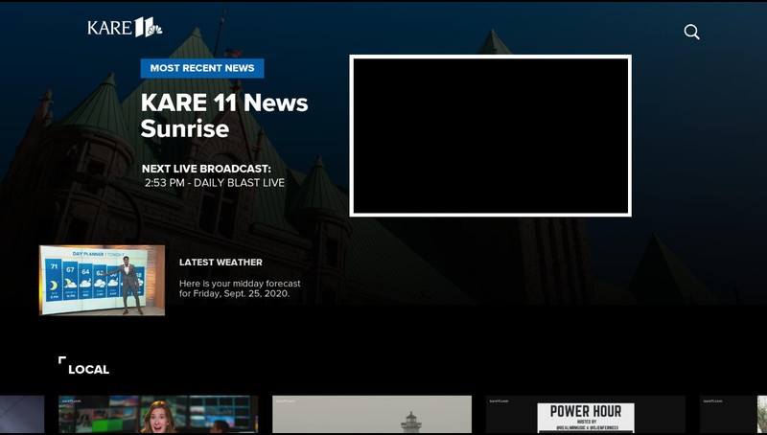The image size is (767, 435).
Task: Read midday forecast description for Sept. 25
Action: point(240,288)
